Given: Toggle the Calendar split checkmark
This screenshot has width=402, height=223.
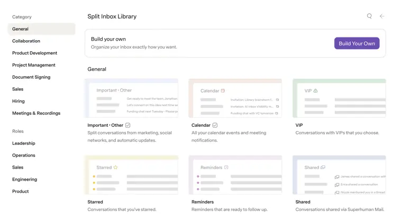Looking at the screenshot, I should click(x=215, y=125).
